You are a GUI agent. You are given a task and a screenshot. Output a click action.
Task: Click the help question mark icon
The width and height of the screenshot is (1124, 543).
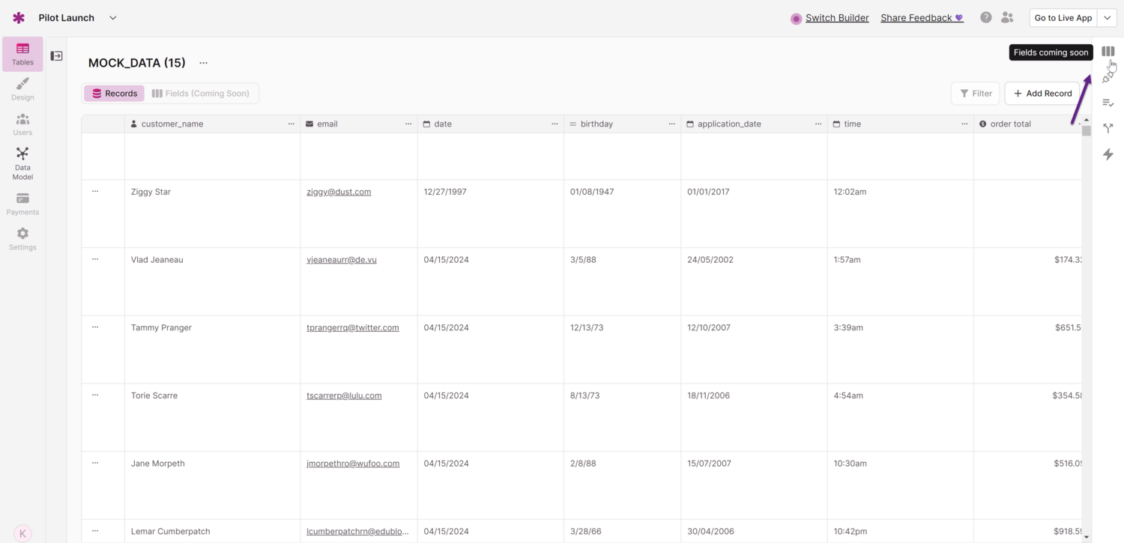point(986,18)
